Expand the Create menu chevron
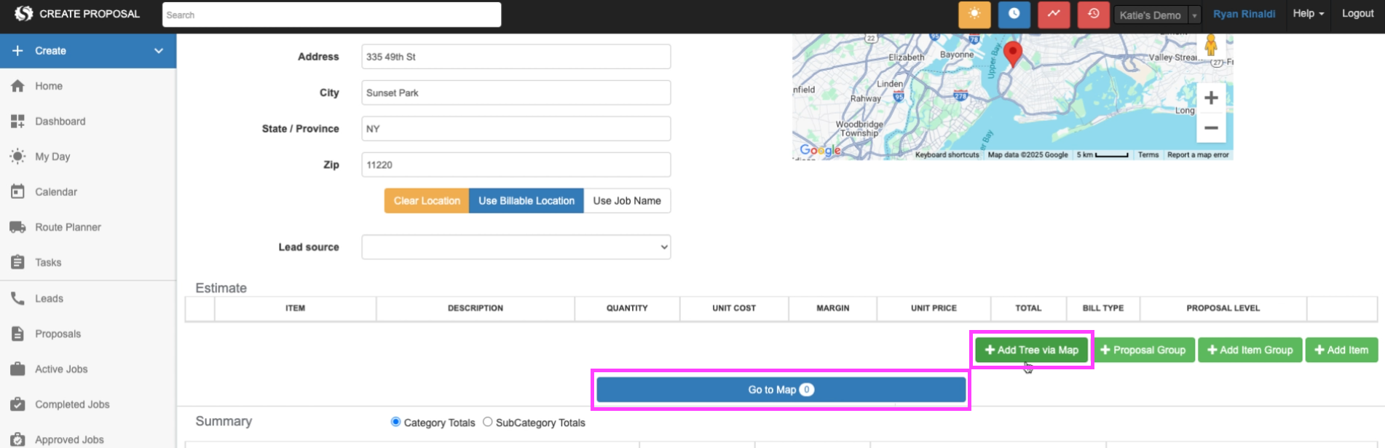1385x448 pixels. pyautogui.click(x=159, y=51)
